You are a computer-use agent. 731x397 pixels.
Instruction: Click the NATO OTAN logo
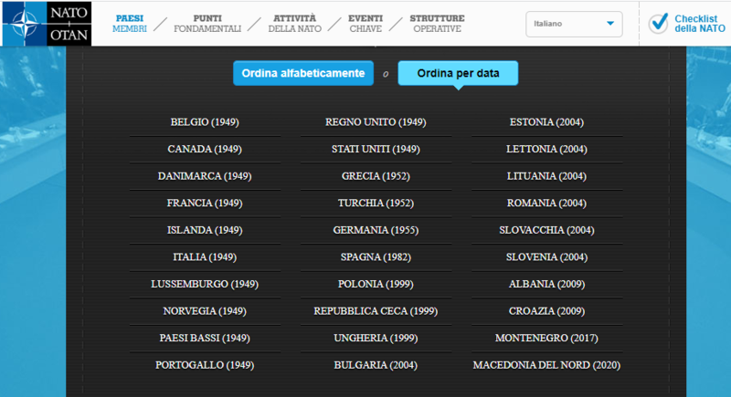[47, 23]
